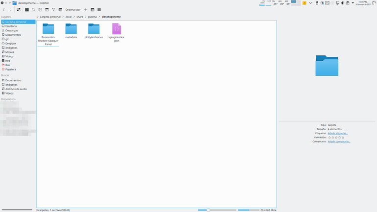
Task: Open the embedded terminal panel
Action: (x=27, y=10)
